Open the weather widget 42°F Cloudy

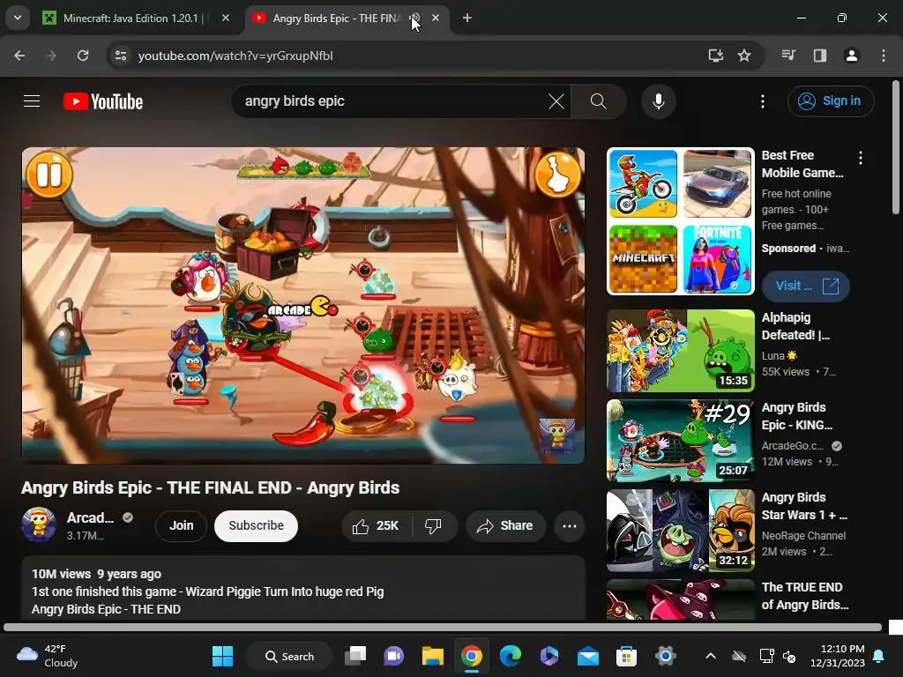pos(48,656)
